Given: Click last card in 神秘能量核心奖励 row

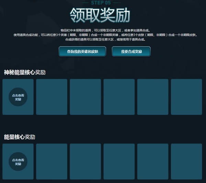Looking at the screenshot, I should (x=186, y=97).
